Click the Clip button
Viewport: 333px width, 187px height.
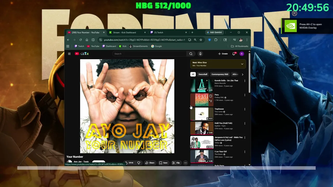click(x=176, y=163)
